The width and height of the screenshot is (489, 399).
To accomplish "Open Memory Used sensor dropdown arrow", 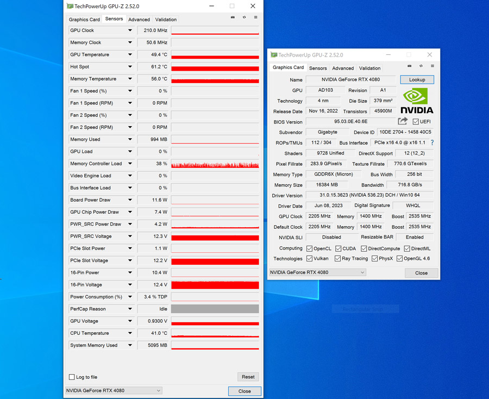I will tap(130, 140).
